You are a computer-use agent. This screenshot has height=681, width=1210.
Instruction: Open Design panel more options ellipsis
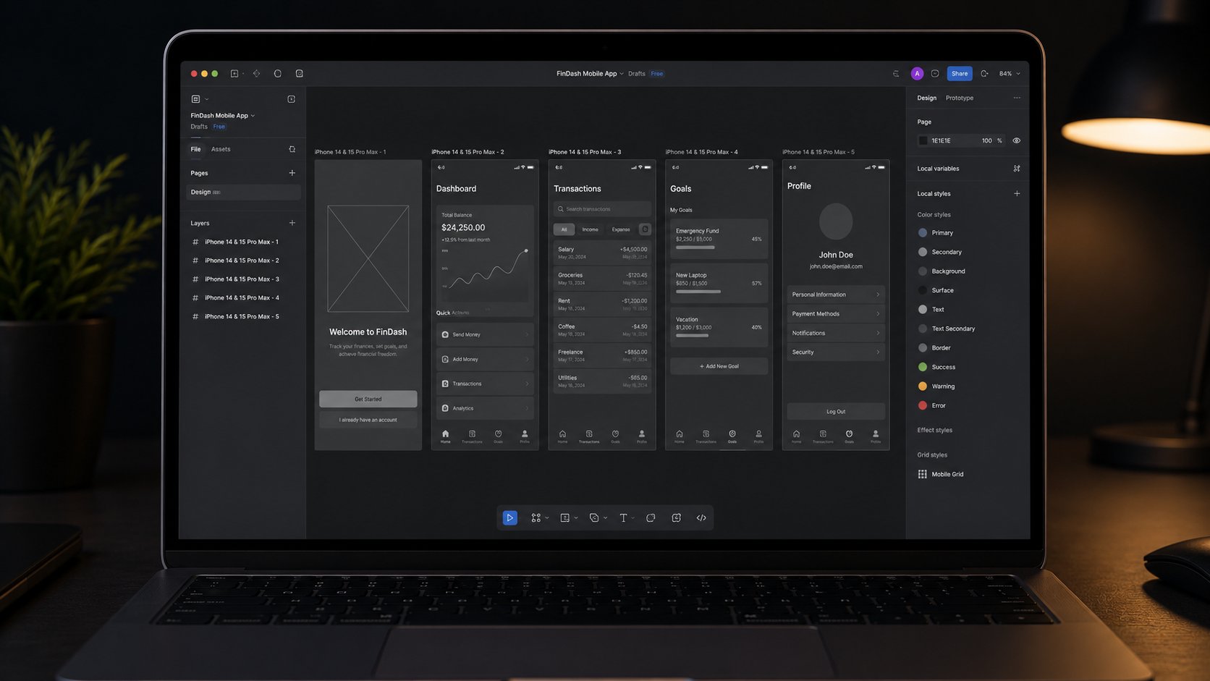(1017, 98)
